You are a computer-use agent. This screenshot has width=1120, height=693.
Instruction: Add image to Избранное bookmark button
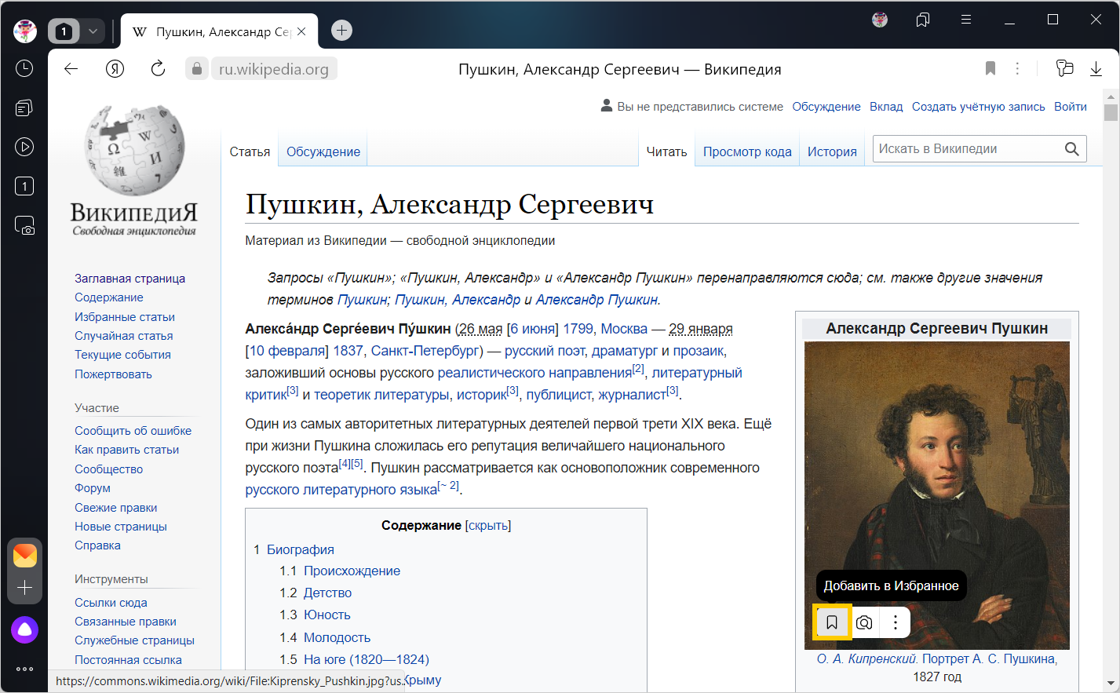832,622
